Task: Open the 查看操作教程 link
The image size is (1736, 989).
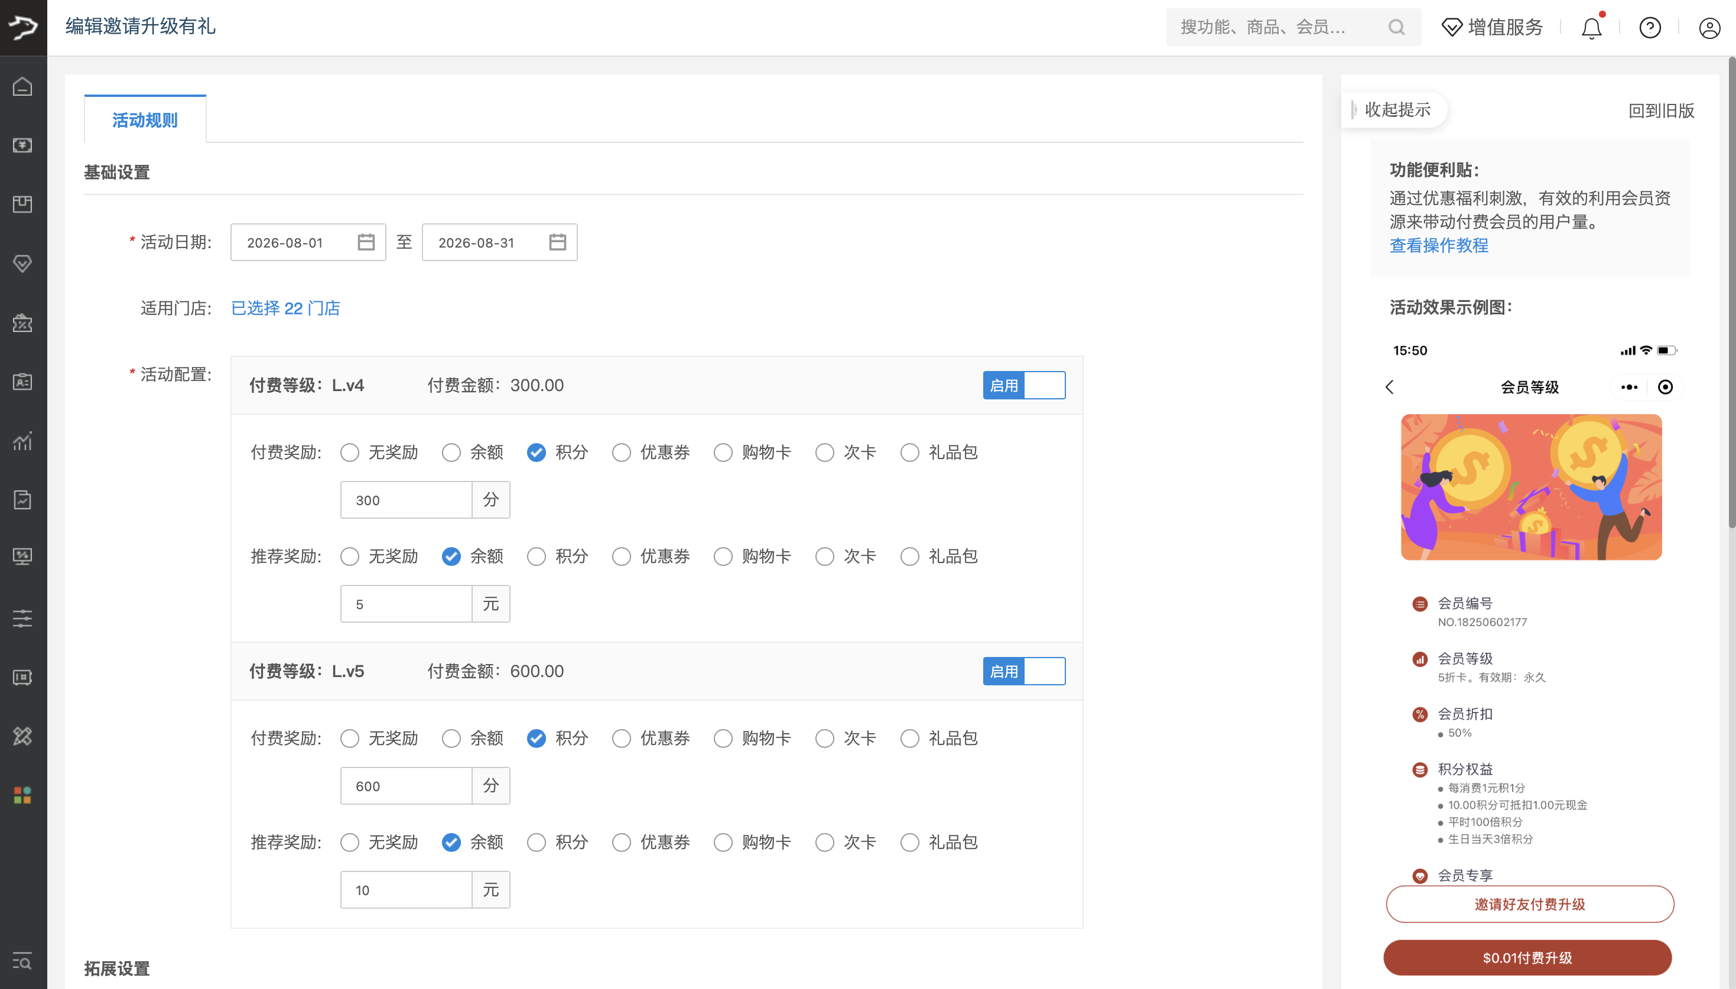Action: coord(1439,245)
